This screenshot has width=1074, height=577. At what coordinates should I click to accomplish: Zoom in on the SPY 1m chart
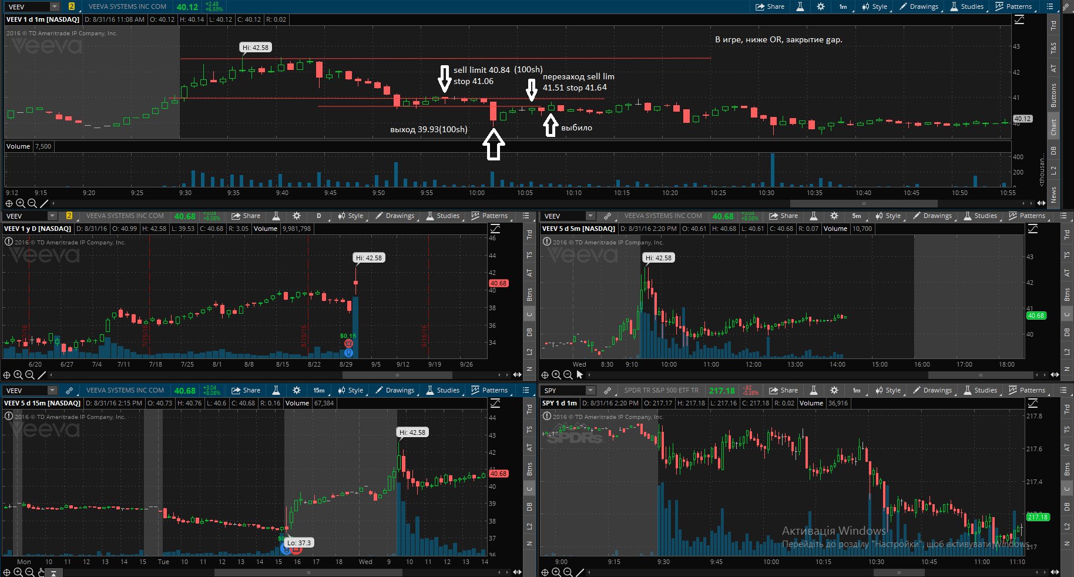tap(556, 572)
